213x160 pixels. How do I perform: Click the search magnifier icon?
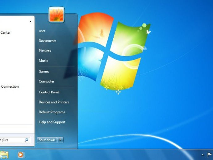click(x=27, y=140)
